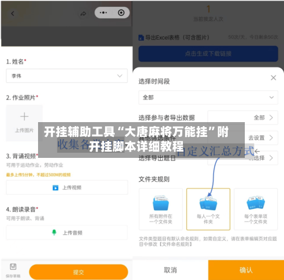Tap the plus icon to upload a picture
The image size is (284, 280).
point(24,116)
